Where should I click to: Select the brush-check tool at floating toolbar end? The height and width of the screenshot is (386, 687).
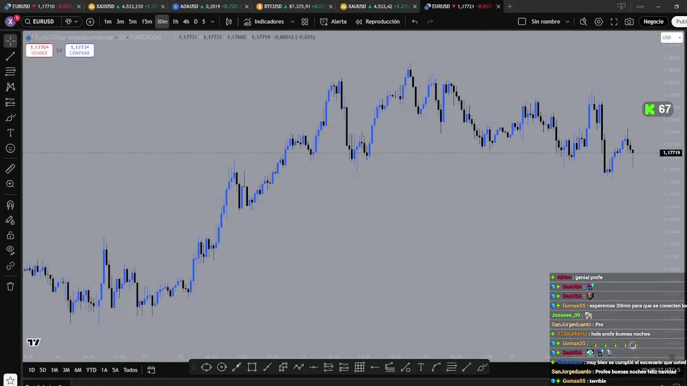pos(482,367)
